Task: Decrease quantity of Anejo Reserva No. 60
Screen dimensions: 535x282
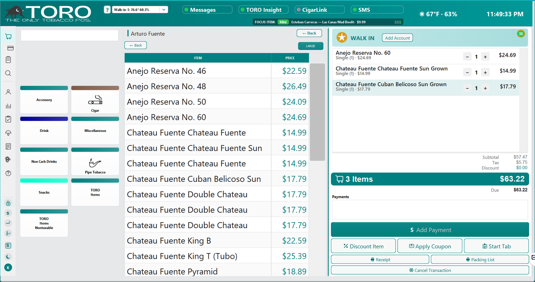Action: (467, 56)
